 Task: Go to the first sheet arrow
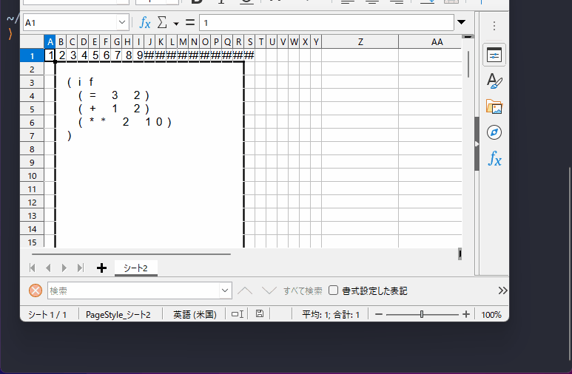pyautogui.click(x=32, y=268)
